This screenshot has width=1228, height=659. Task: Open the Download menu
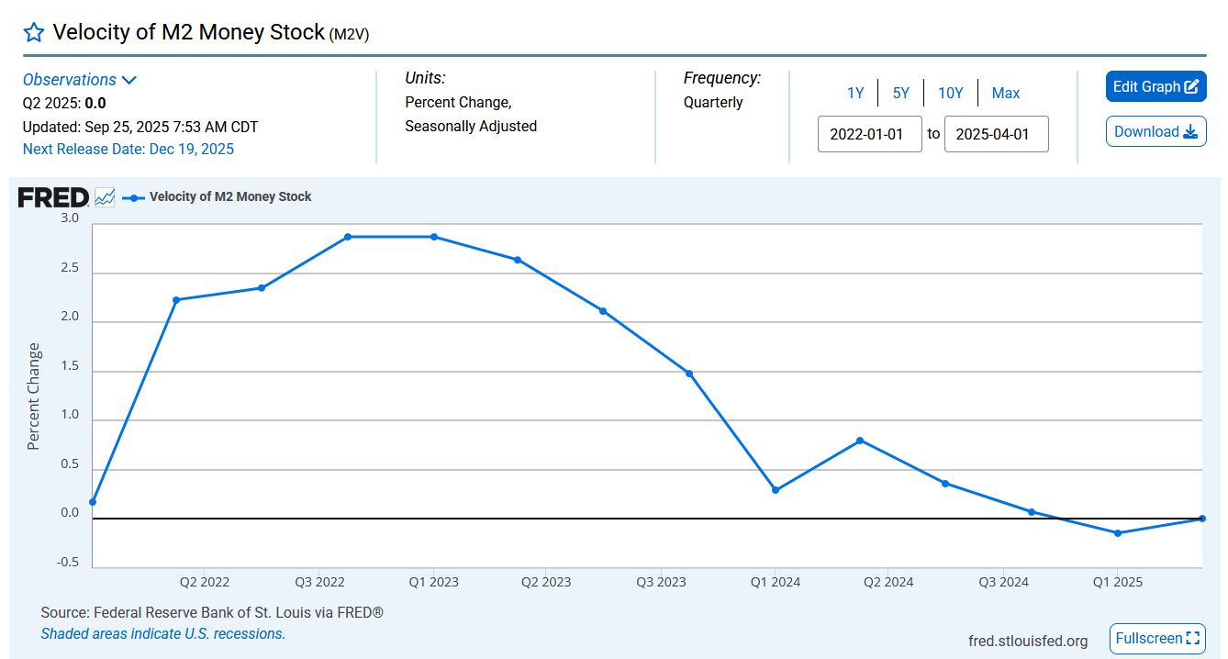[1155, 131]
